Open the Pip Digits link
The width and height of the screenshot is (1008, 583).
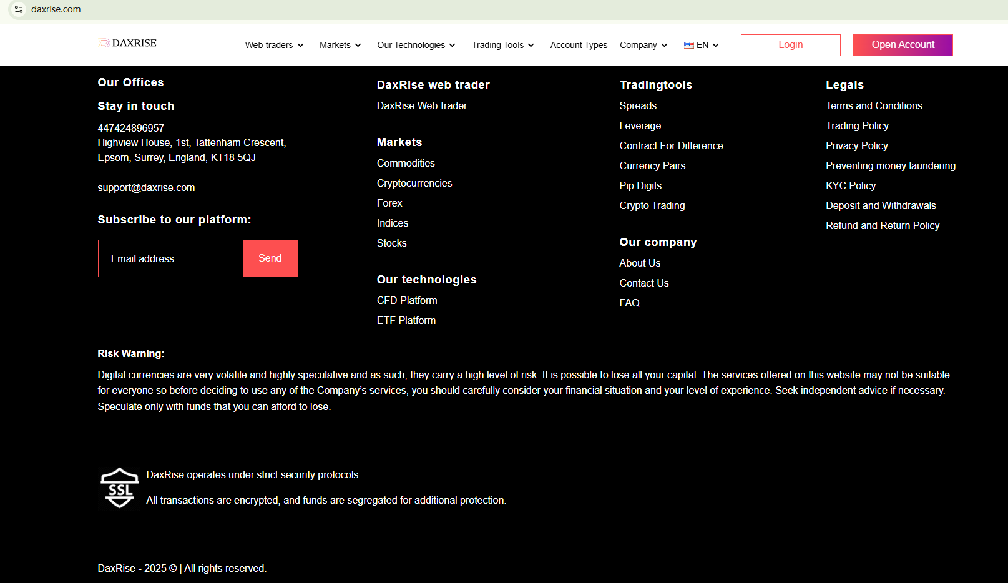640,186
